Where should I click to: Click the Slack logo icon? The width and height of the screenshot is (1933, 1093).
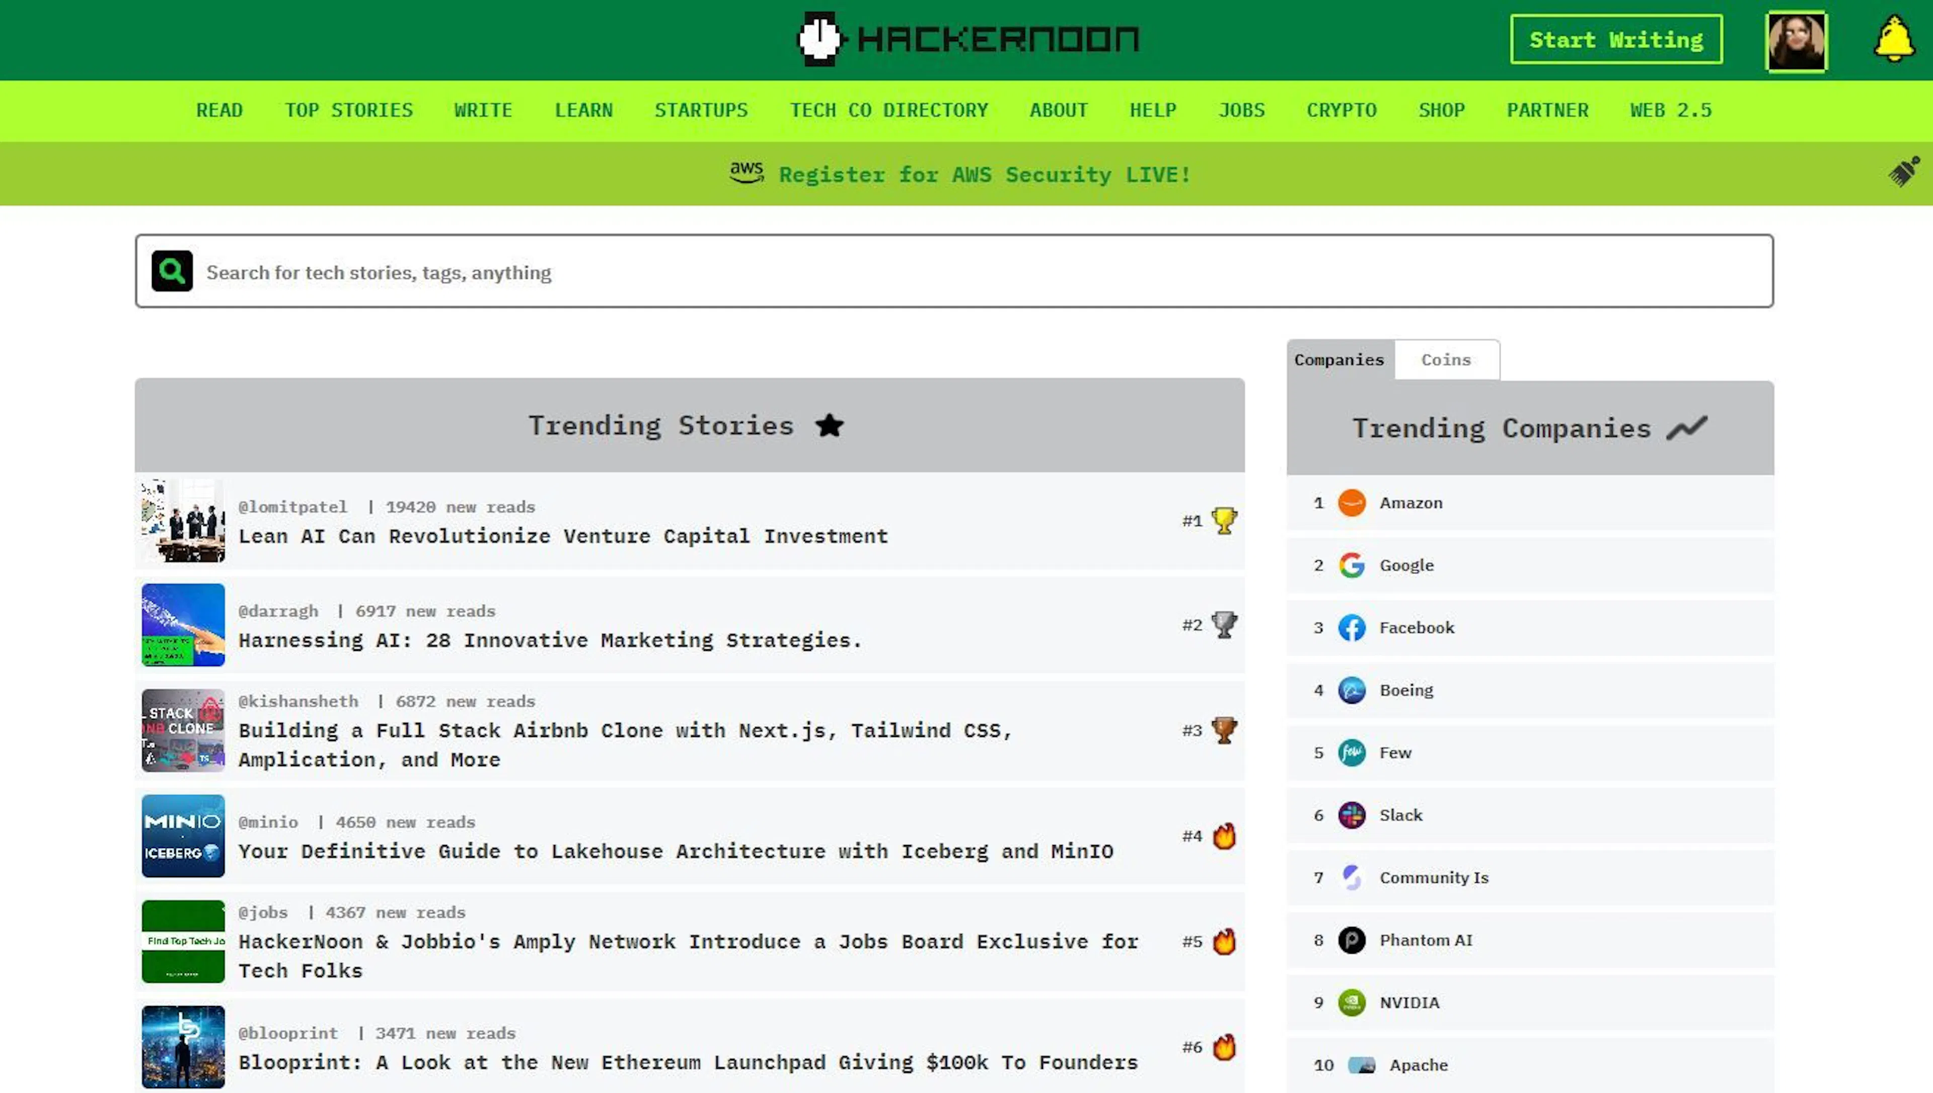[x=1352, y=814]
